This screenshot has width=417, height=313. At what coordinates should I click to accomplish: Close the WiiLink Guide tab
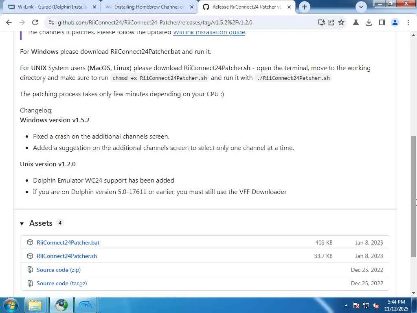point(94,7)
